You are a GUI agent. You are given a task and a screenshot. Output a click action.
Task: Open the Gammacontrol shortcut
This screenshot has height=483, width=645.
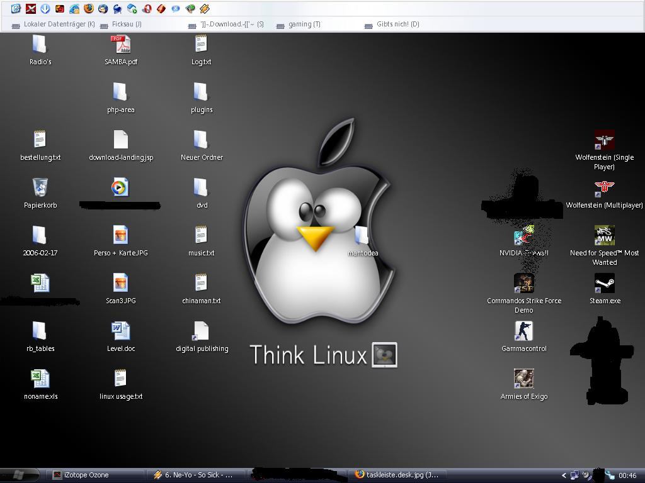523,337
